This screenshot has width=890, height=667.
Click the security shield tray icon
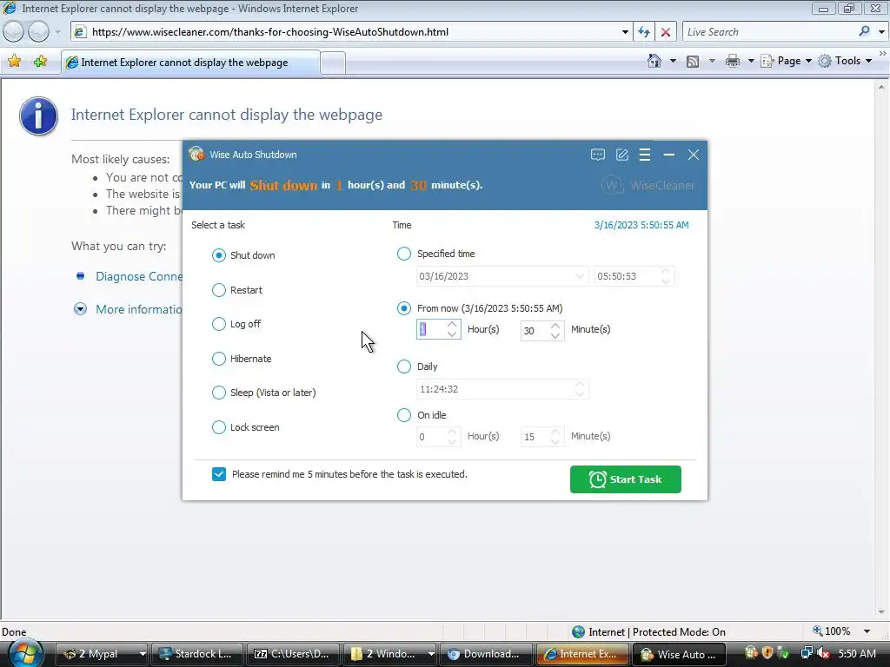click(767, 653)
